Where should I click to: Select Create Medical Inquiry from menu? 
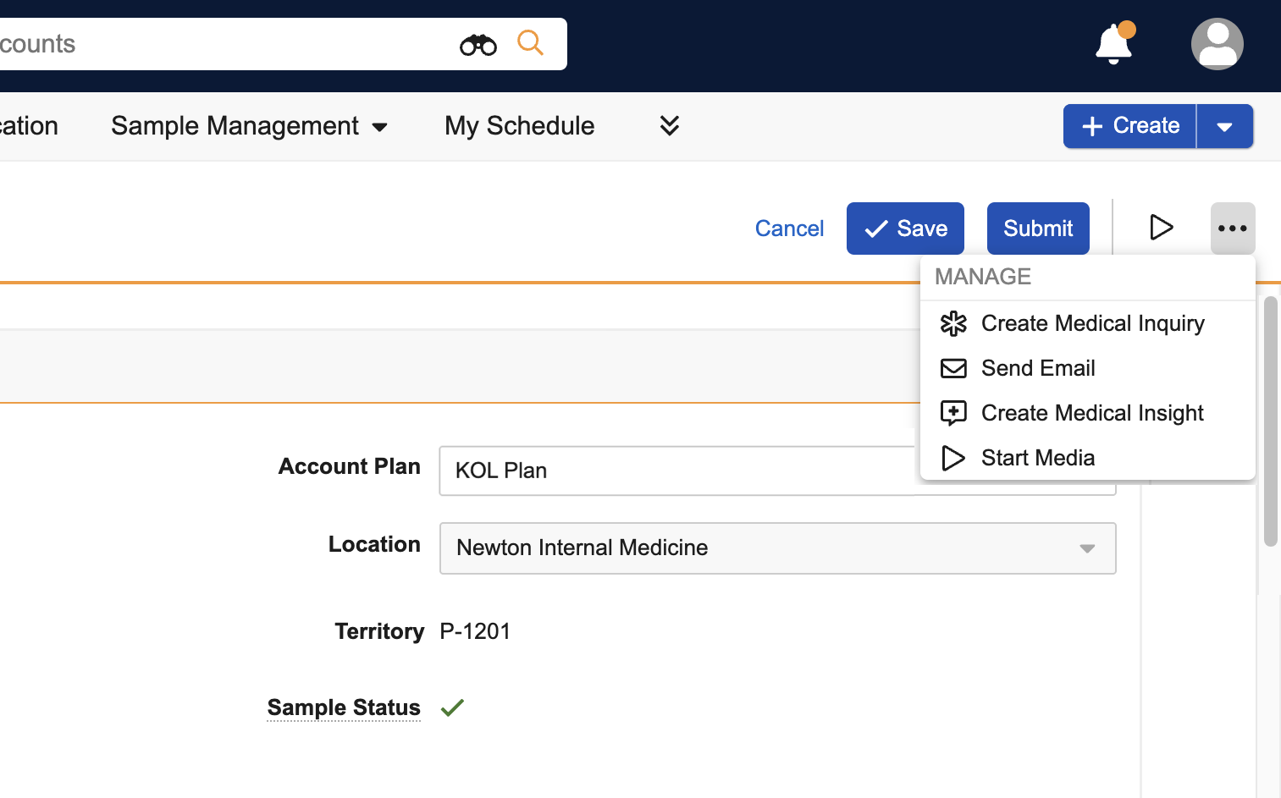[1091, 323]
